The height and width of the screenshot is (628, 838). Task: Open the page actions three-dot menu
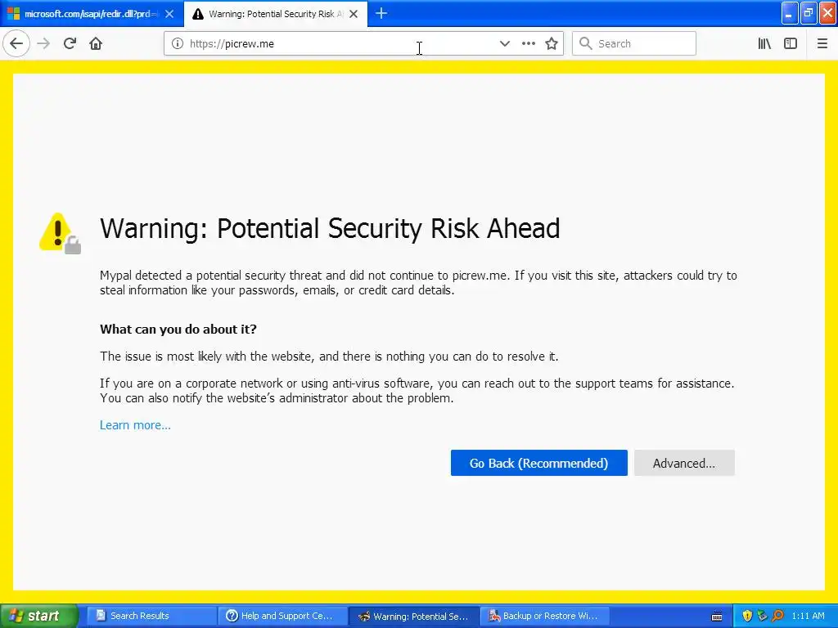coord(529,43)
